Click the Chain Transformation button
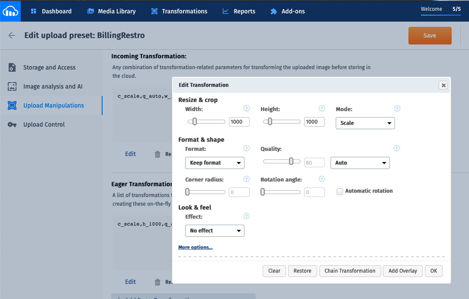469x299 pixels. click(350, 271)
